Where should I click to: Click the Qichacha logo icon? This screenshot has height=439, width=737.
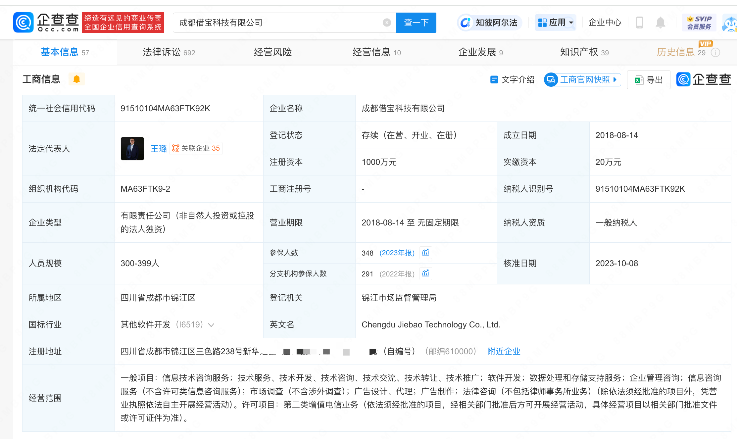(x=23, y=23)
